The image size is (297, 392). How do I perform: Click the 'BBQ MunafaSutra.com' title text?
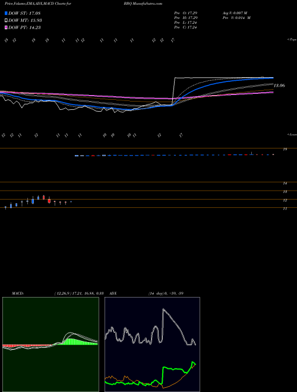point(143,4)
